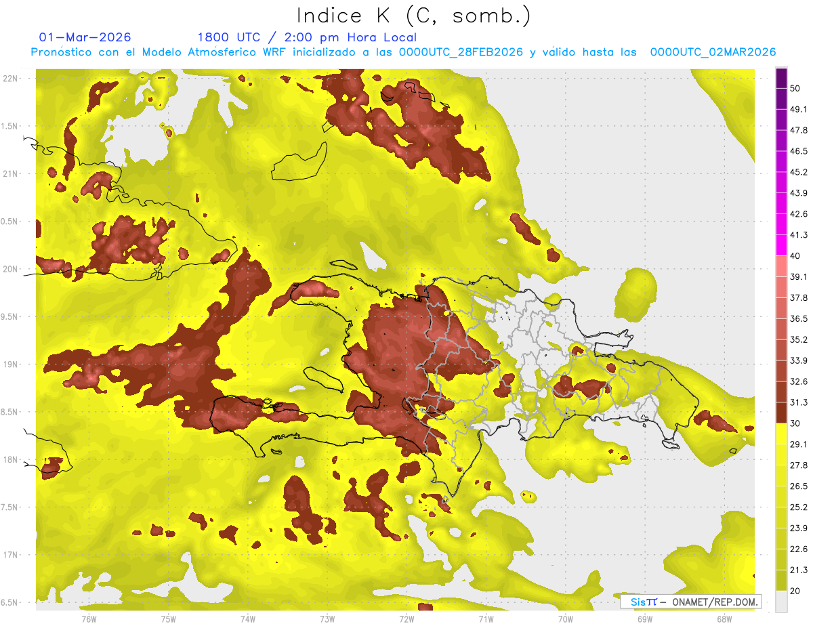
Task: Click the "21N" latitude label
Action: click(10, 173)
